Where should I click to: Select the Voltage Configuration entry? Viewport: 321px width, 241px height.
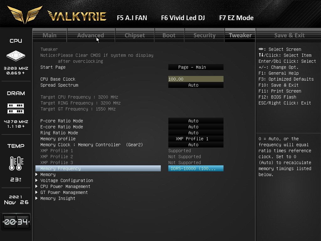67,180
